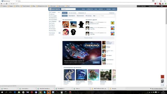Select the Main filter in the apps catalog
Viewport: 167px width, 94px height.
pos(65,16)
